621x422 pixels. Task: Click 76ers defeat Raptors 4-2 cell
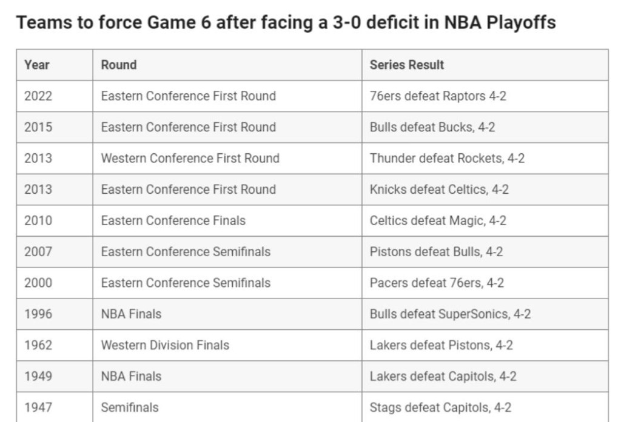point(485,96)
